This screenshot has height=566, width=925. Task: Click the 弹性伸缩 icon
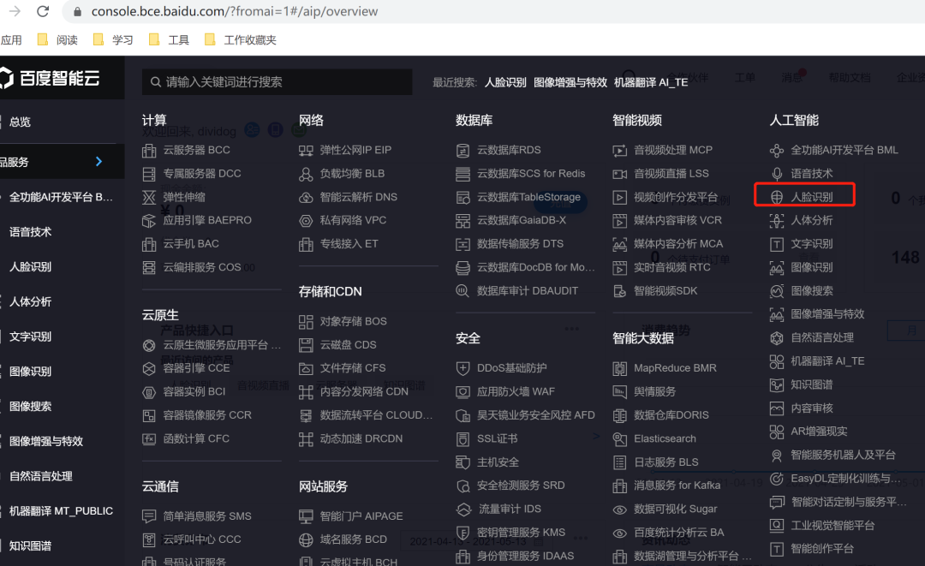pyautogui.click(x=149, y=198)
